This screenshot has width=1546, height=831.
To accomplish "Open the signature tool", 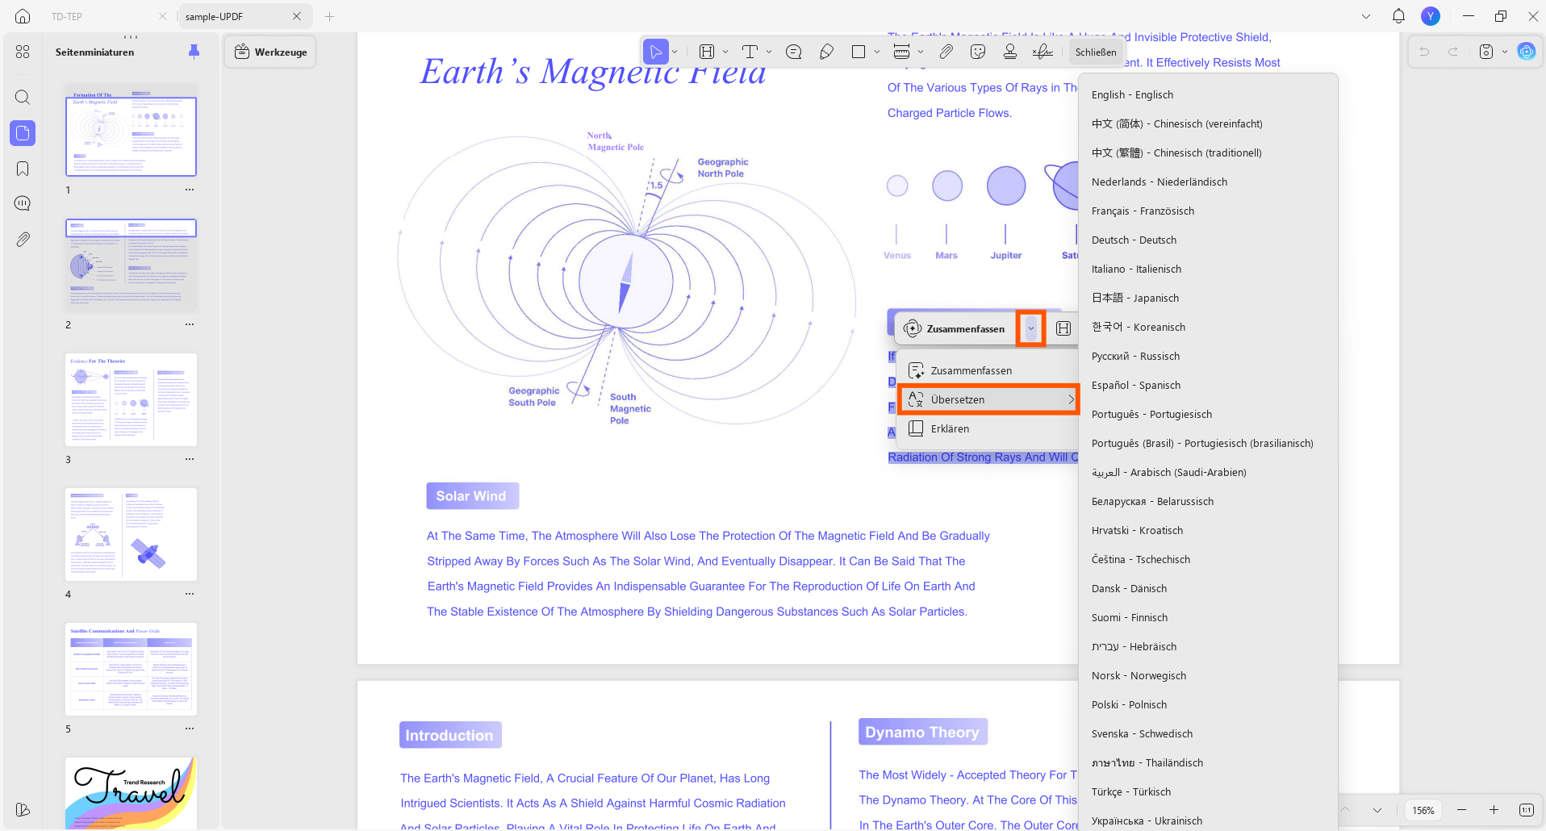I will click(x=1043, y=52).
